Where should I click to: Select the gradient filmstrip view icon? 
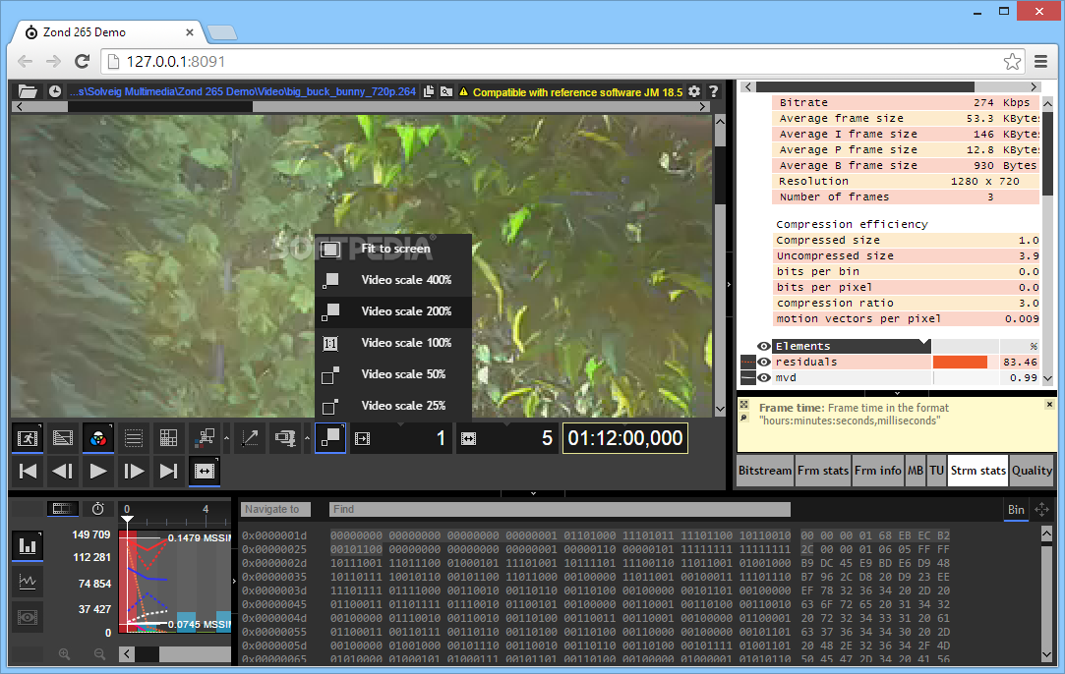tap(63, 438)
